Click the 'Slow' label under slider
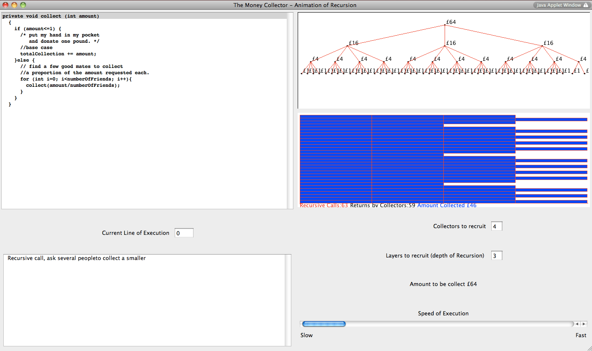 (x=306, y=335)
